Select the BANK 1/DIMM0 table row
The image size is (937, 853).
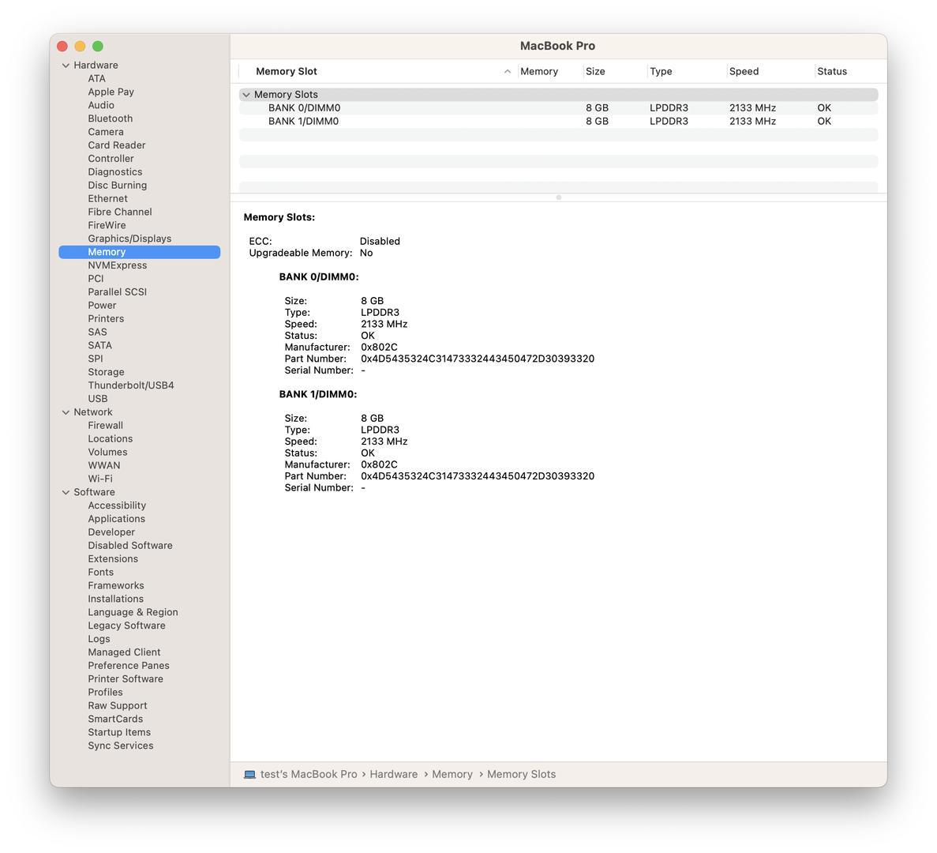click(x=558, y=121)
